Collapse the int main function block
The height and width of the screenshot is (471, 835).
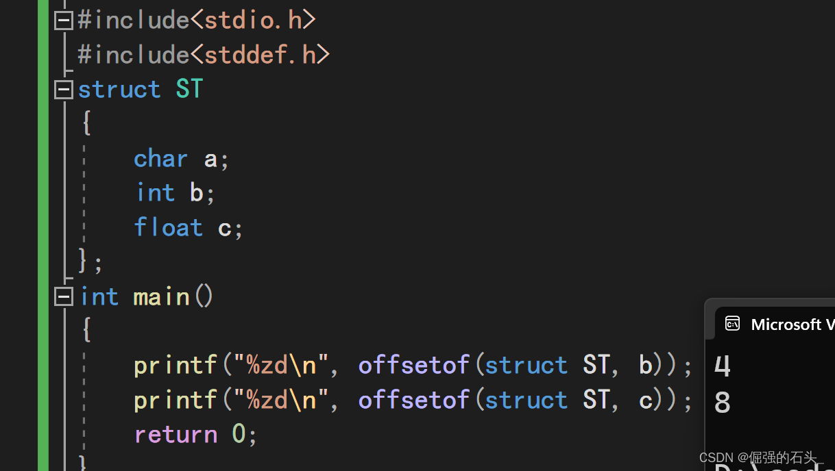point(64,296)
